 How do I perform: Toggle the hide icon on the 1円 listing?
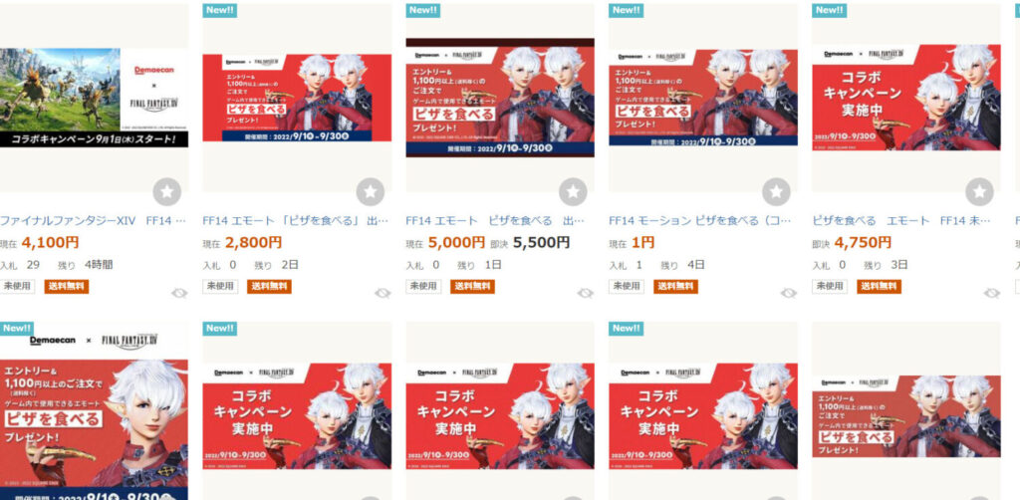click(x=789, y=293)
